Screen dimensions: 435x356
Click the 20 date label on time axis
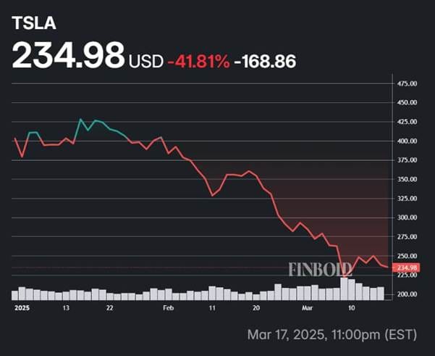pyautogui.click(x=256, y=308)
